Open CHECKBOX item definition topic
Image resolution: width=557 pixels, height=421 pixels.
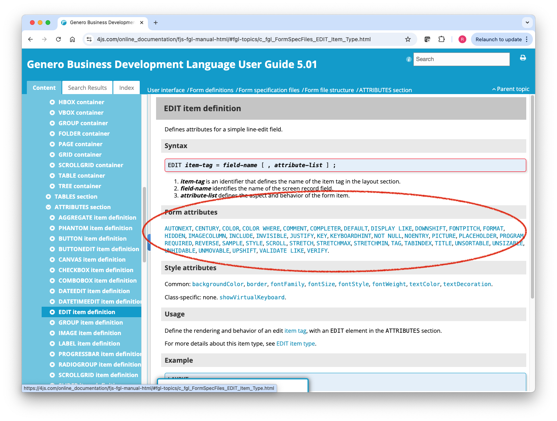click(96, 270)
